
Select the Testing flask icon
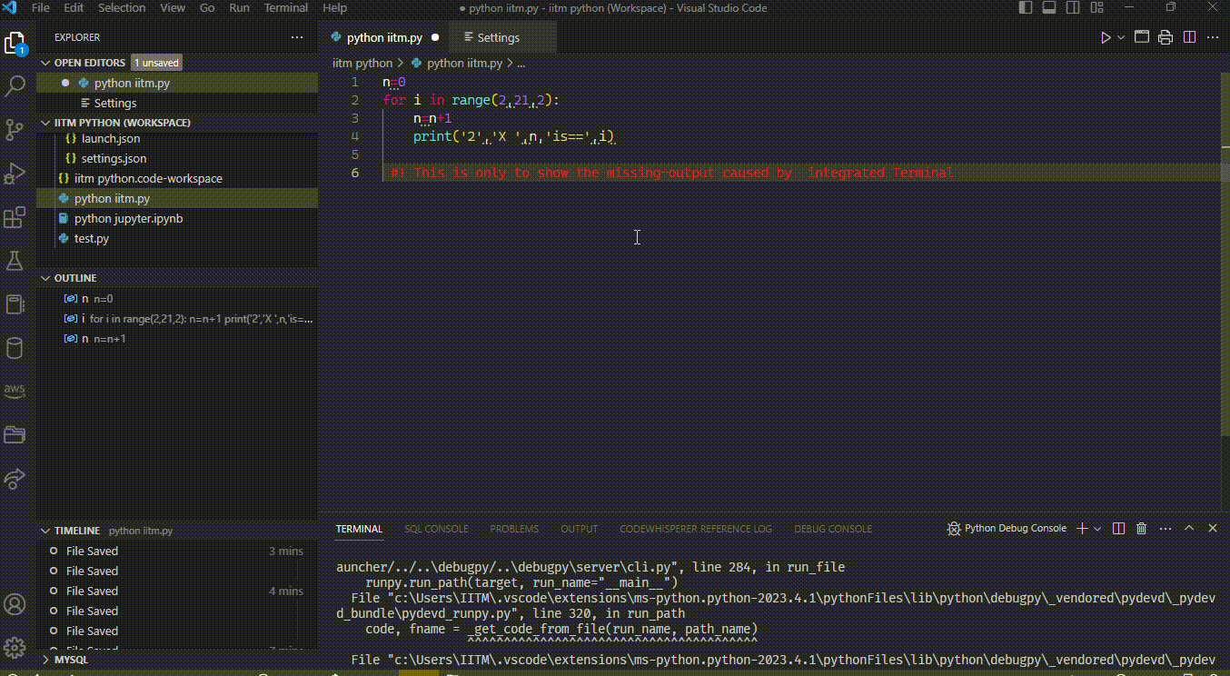(15, 261)
